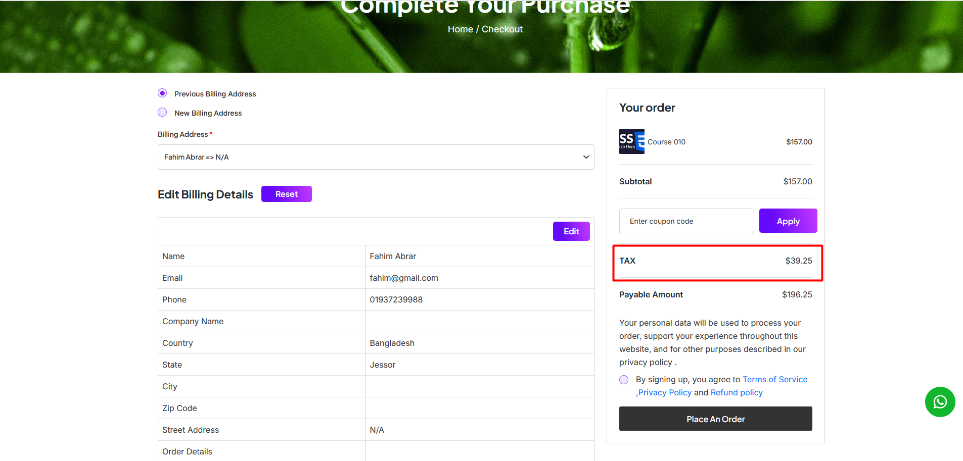Viewport: 963px width, 461px height.
Task: Open the Terms of Service link
Action: (x=775, y=379)
